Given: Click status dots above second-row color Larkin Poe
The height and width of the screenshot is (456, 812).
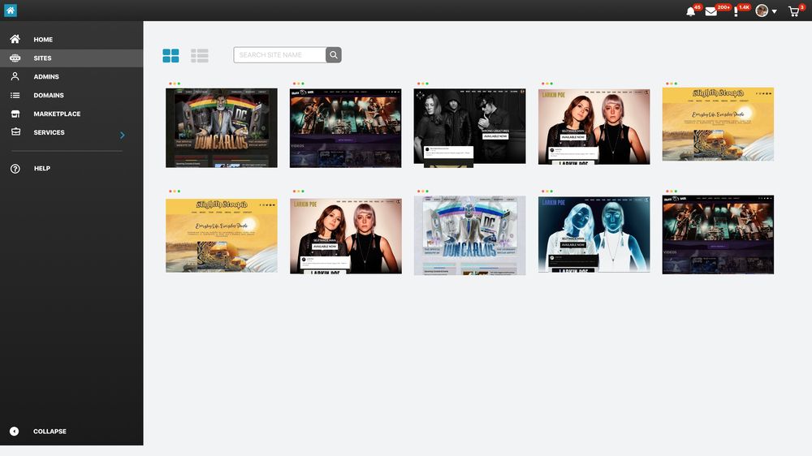Looking at the screenshot, I should point(298,191).
